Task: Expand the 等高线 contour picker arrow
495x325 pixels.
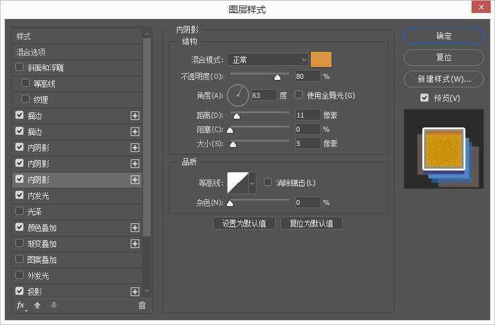Action: point(252,183)
